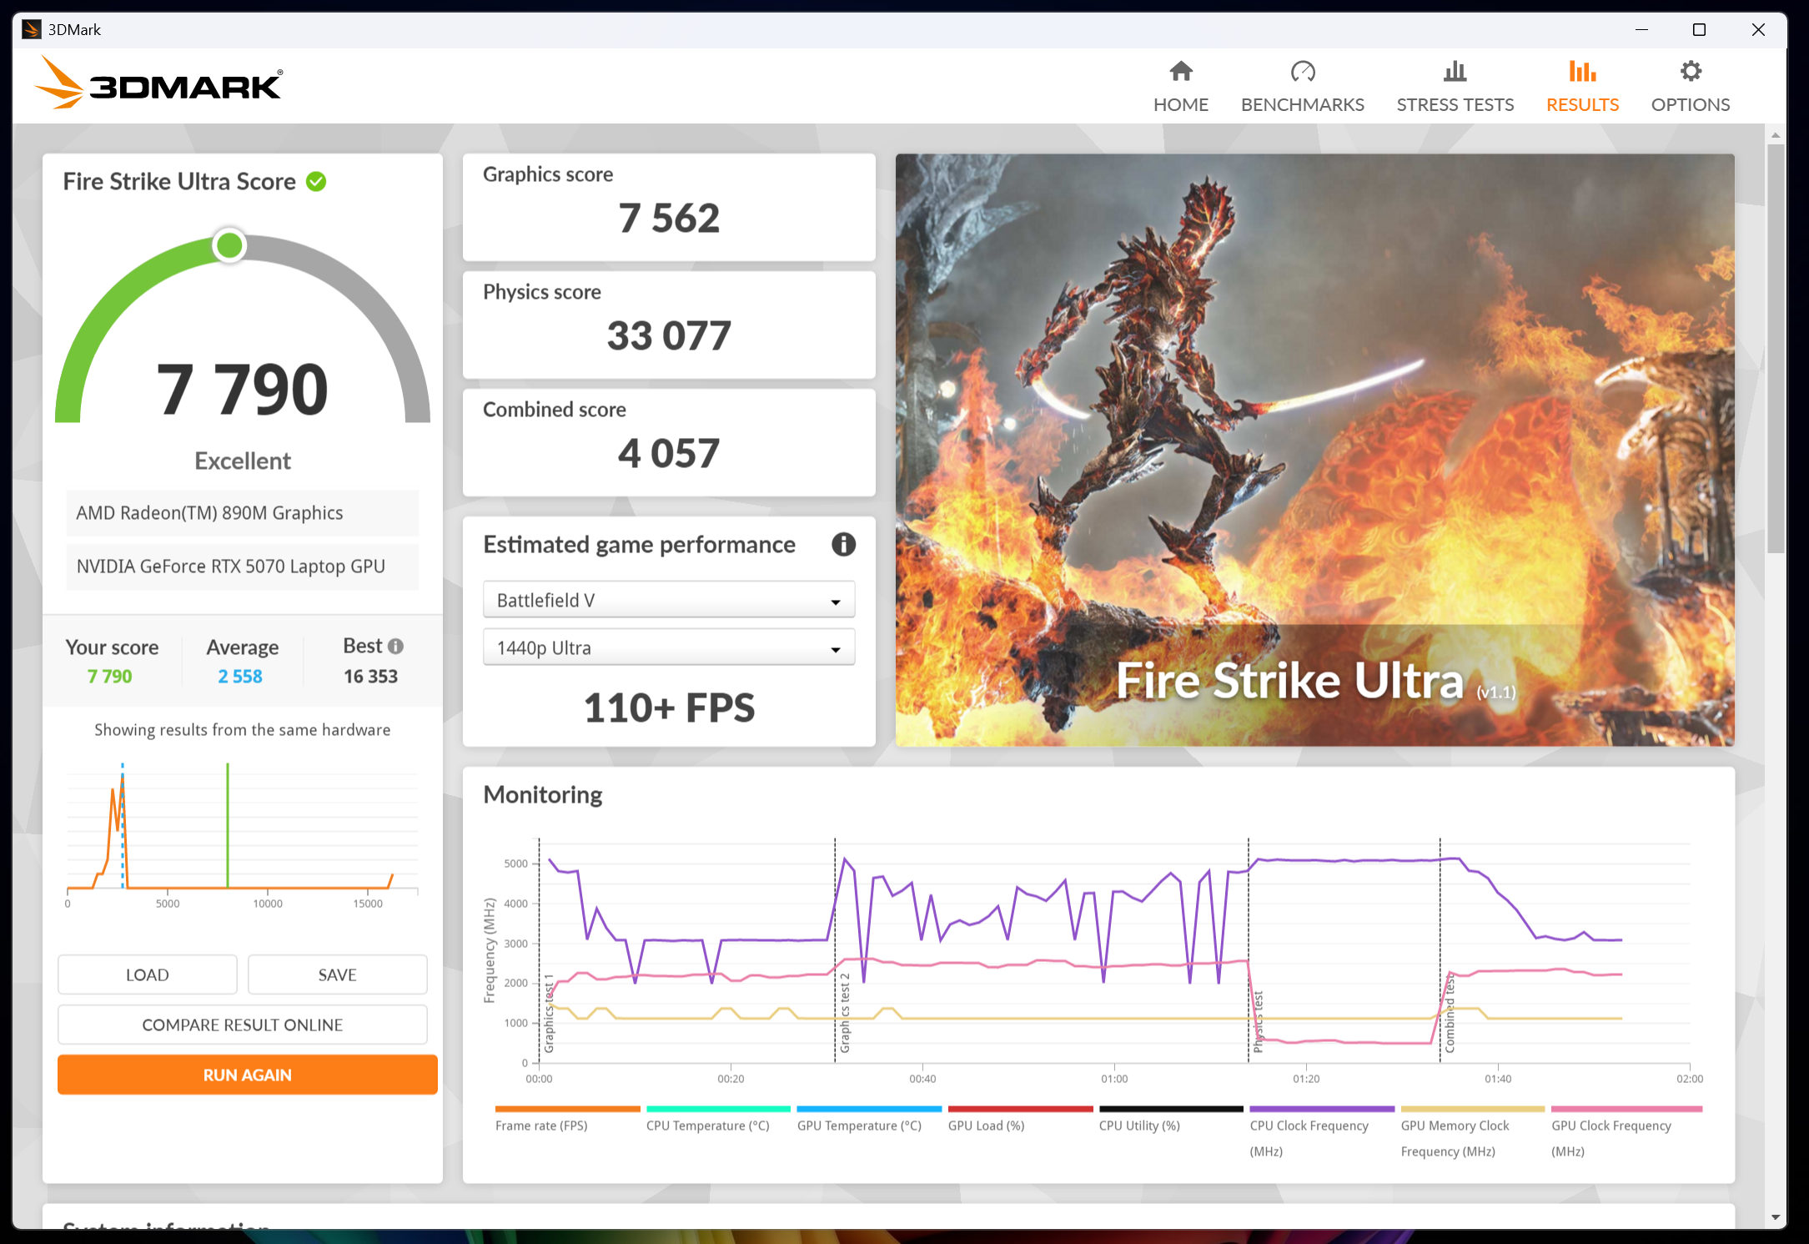This screenshot has height=1244, width=1809.
Task: Open the 1440p Ultra resolution dropdown
Action: (x=669, y=647)
